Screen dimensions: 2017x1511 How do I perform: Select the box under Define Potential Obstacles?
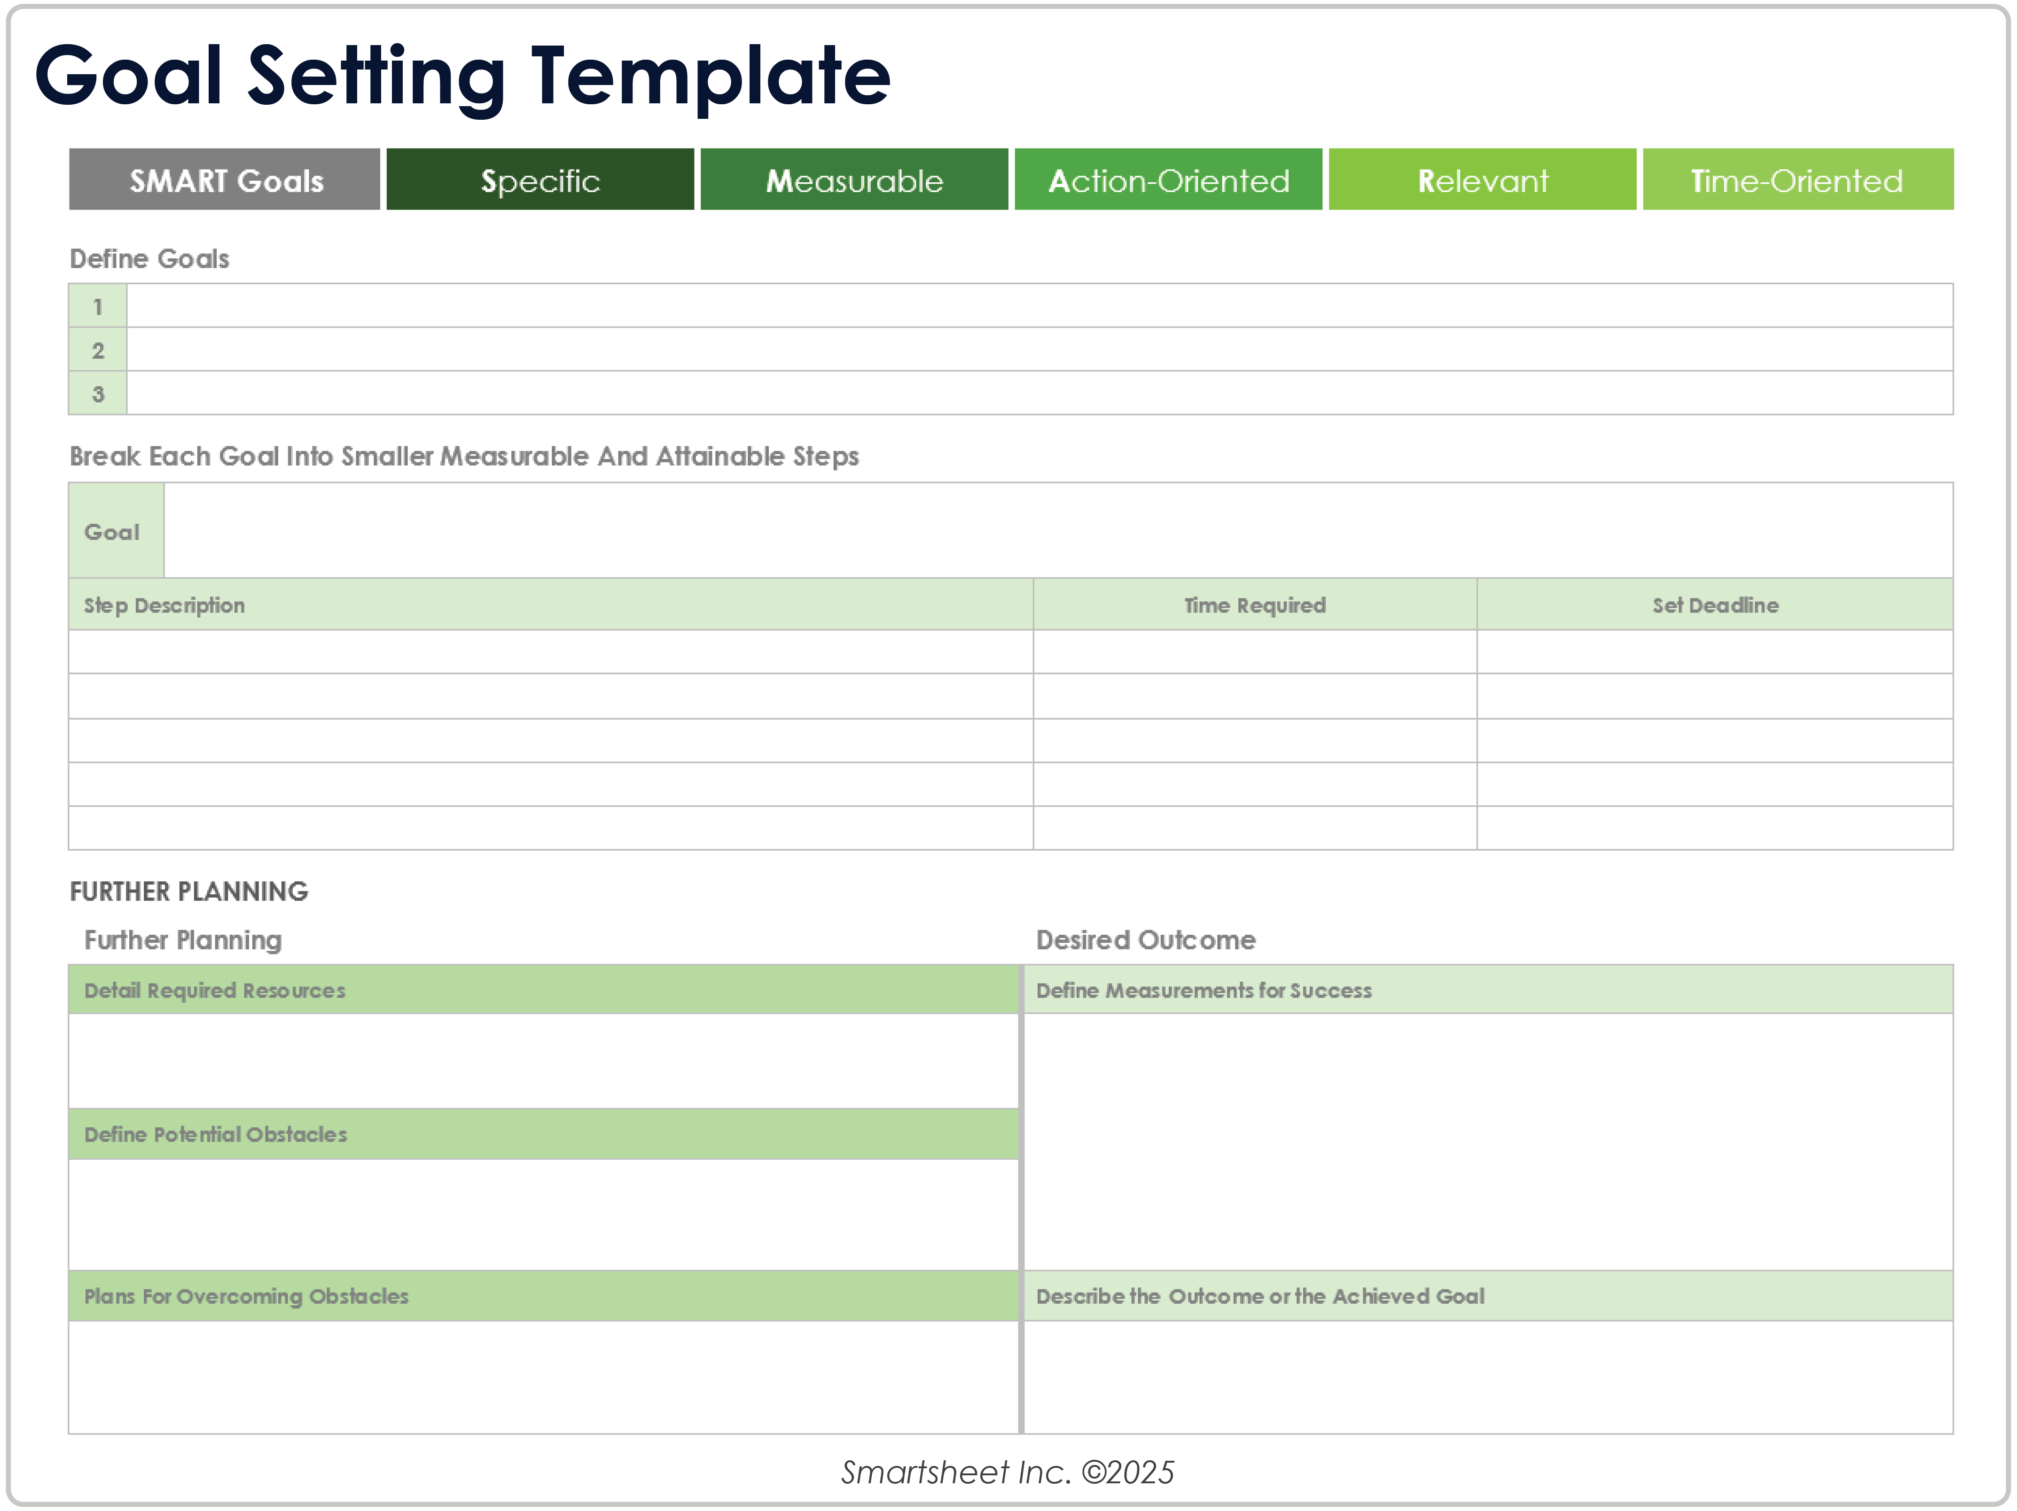(x=543, y=1214)
